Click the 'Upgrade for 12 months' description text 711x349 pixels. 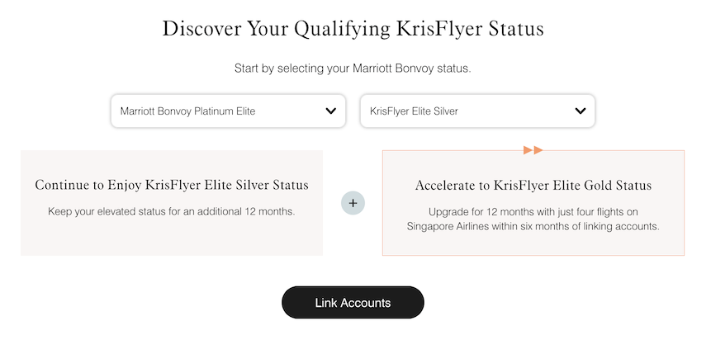click(x=533, y=211)
